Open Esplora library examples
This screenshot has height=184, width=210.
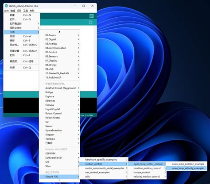click(59, 96)
